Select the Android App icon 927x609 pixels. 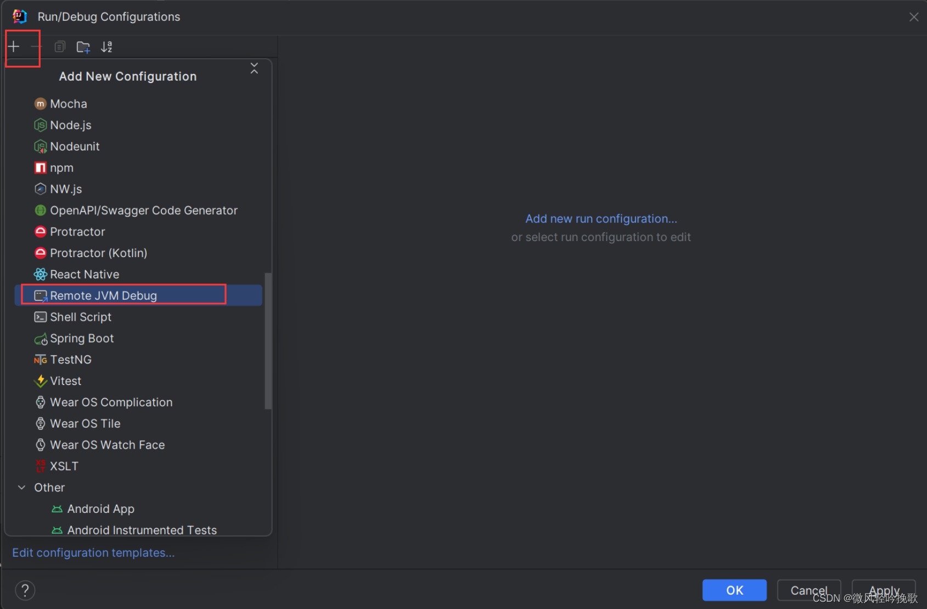tap(57, 509)
